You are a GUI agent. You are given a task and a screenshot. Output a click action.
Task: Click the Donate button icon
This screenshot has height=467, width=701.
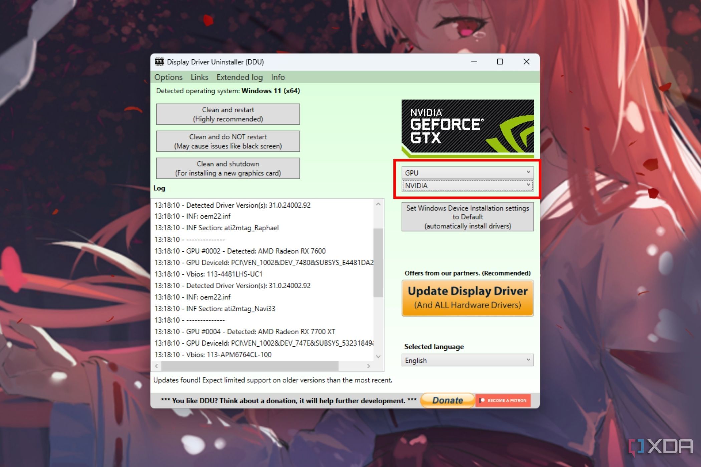pos(446,400)
